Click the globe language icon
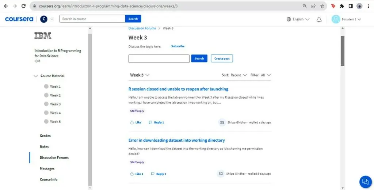This screenshot has height=190, width=374. click(289, 19)
